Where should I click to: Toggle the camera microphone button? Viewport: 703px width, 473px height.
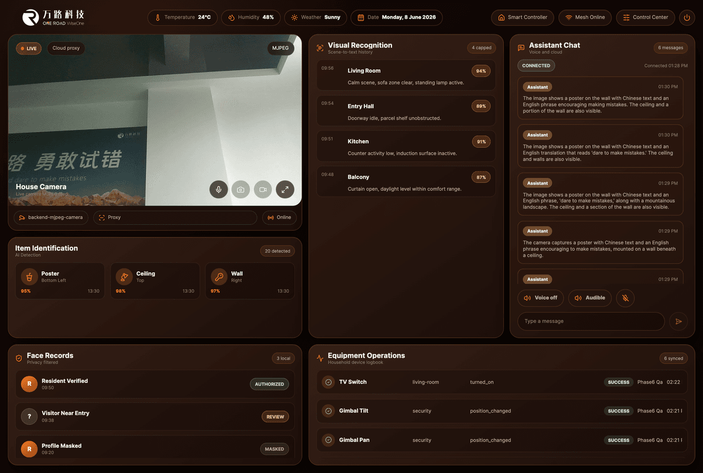(x=219, y=190)
